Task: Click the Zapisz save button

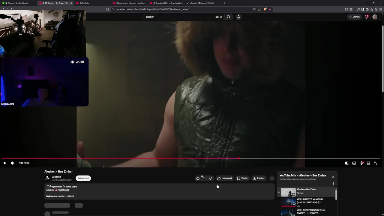Action: tap(242, 178)
